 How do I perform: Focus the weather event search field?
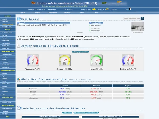click(132, 18)
